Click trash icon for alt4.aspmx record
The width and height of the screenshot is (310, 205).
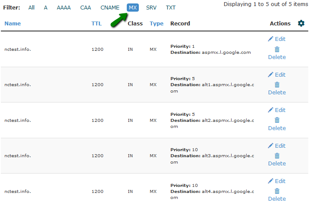tap(277, 191)
